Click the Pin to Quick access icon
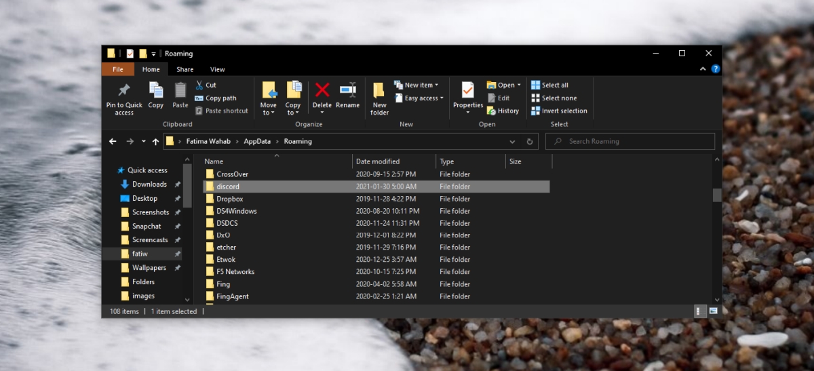 [x=124, y=90]
